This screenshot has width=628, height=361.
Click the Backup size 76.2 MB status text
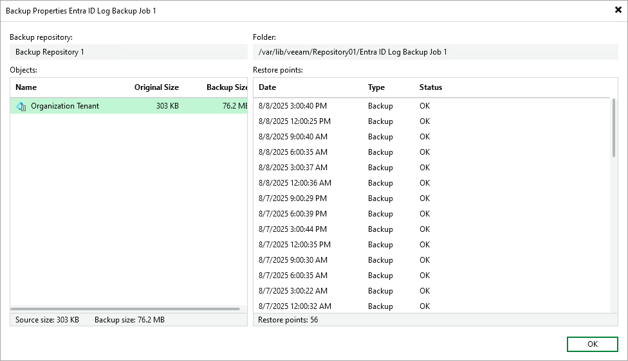(x=129, y=320)
